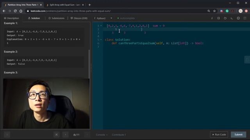Open the side tab on right edge
The image size is (250, 140).
tap(247, 59)
